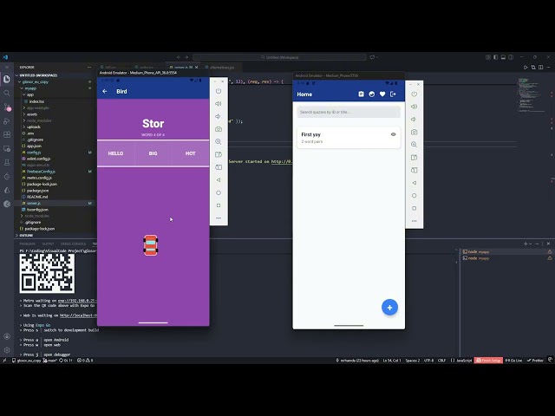Click back arrow in Bird quiz screen
Screen dimensions: 555x416
[105, 91]
